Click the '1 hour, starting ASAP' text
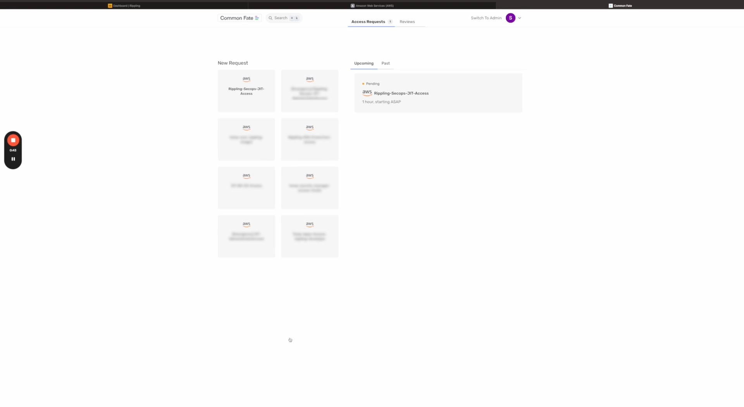 381,102
